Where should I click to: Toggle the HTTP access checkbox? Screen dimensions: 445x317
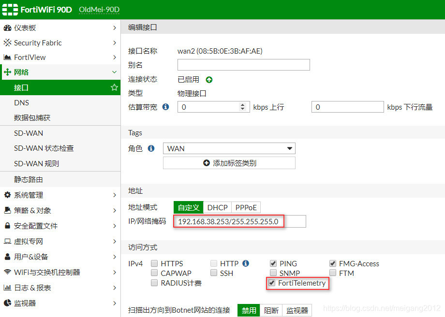[x=214, y=263]
